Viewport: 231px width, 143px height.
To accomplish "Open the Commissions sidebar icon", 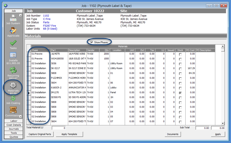I will [13, 110].
